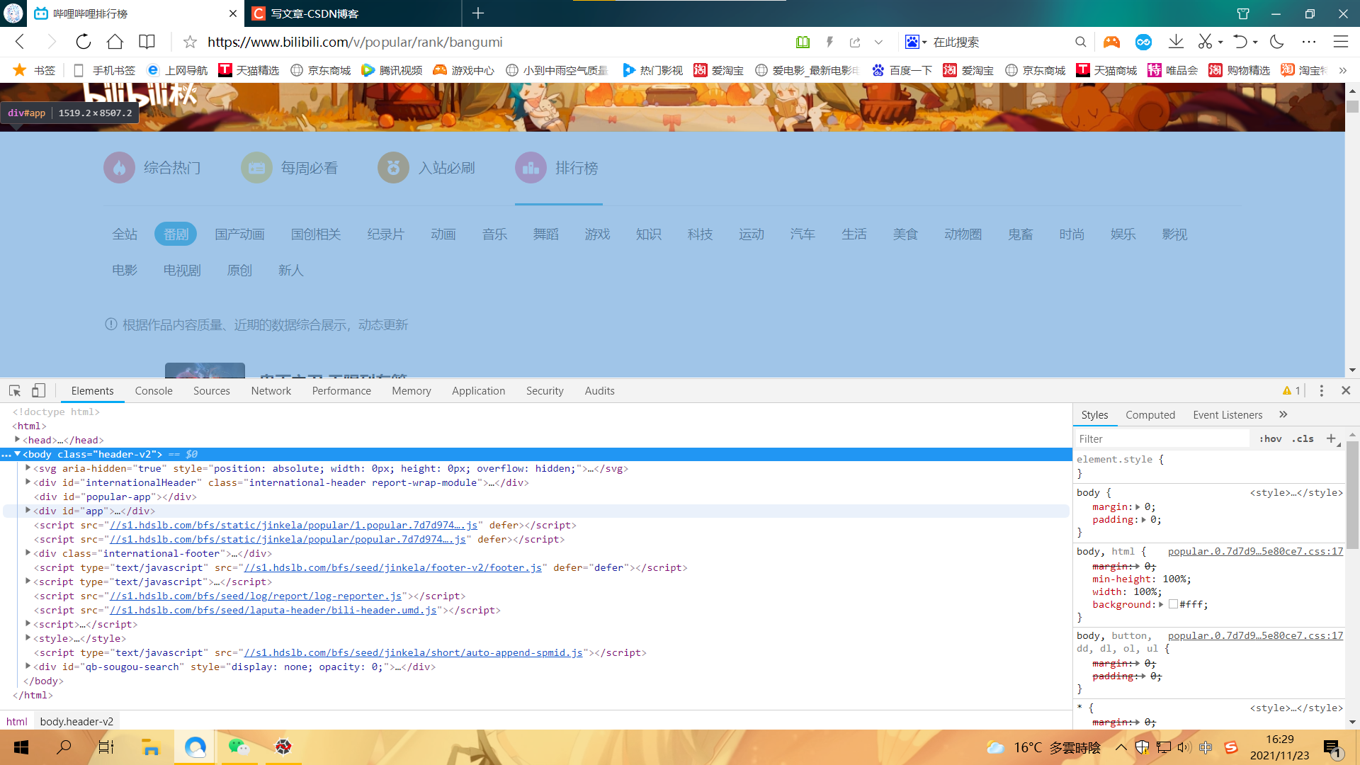Expand the div id app node

tap(28, 511)
